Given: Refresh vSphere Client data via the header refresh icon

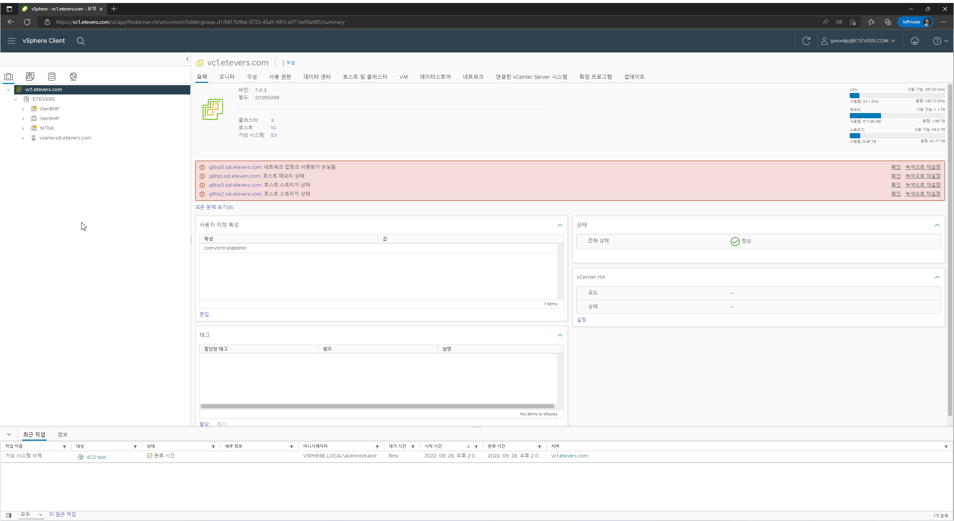Looking at the screenshot, I should tap(806, 41).
